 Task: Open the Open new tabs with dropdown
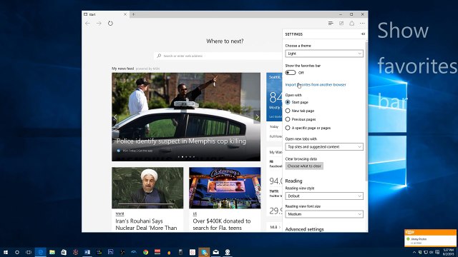[x=324, y=147]
